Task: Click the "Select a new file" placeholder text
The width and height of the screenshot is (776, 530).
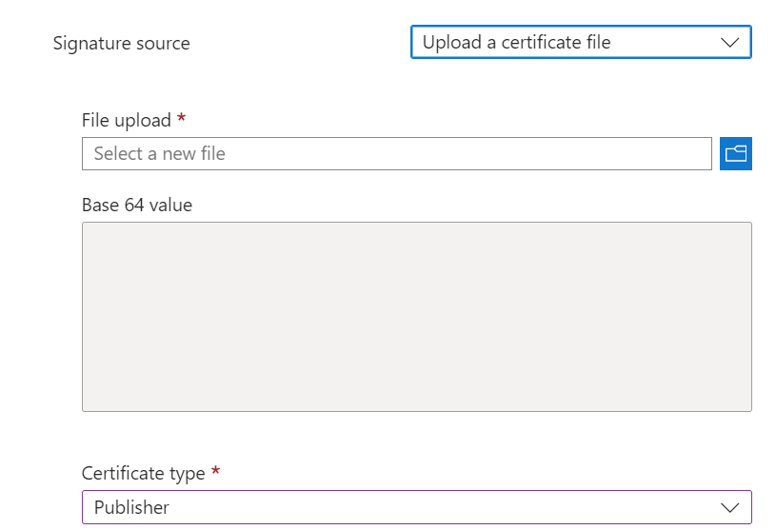Action: click(x=159, y=154)
